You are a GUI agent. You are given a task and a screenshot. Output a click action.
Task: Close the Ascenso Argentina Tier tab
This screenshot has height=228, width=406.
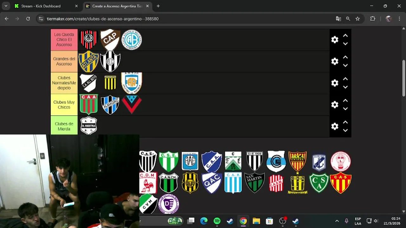click(147, 6)
